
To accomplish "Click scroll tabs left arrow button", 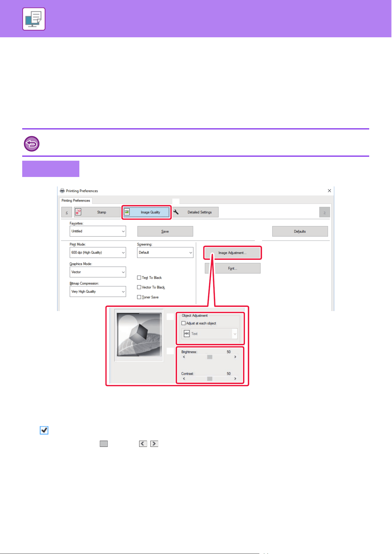I will pos(67,212).
